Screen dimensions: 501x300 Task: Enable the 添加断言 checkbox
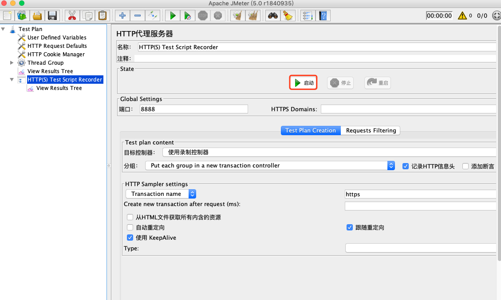pos(465,166)
